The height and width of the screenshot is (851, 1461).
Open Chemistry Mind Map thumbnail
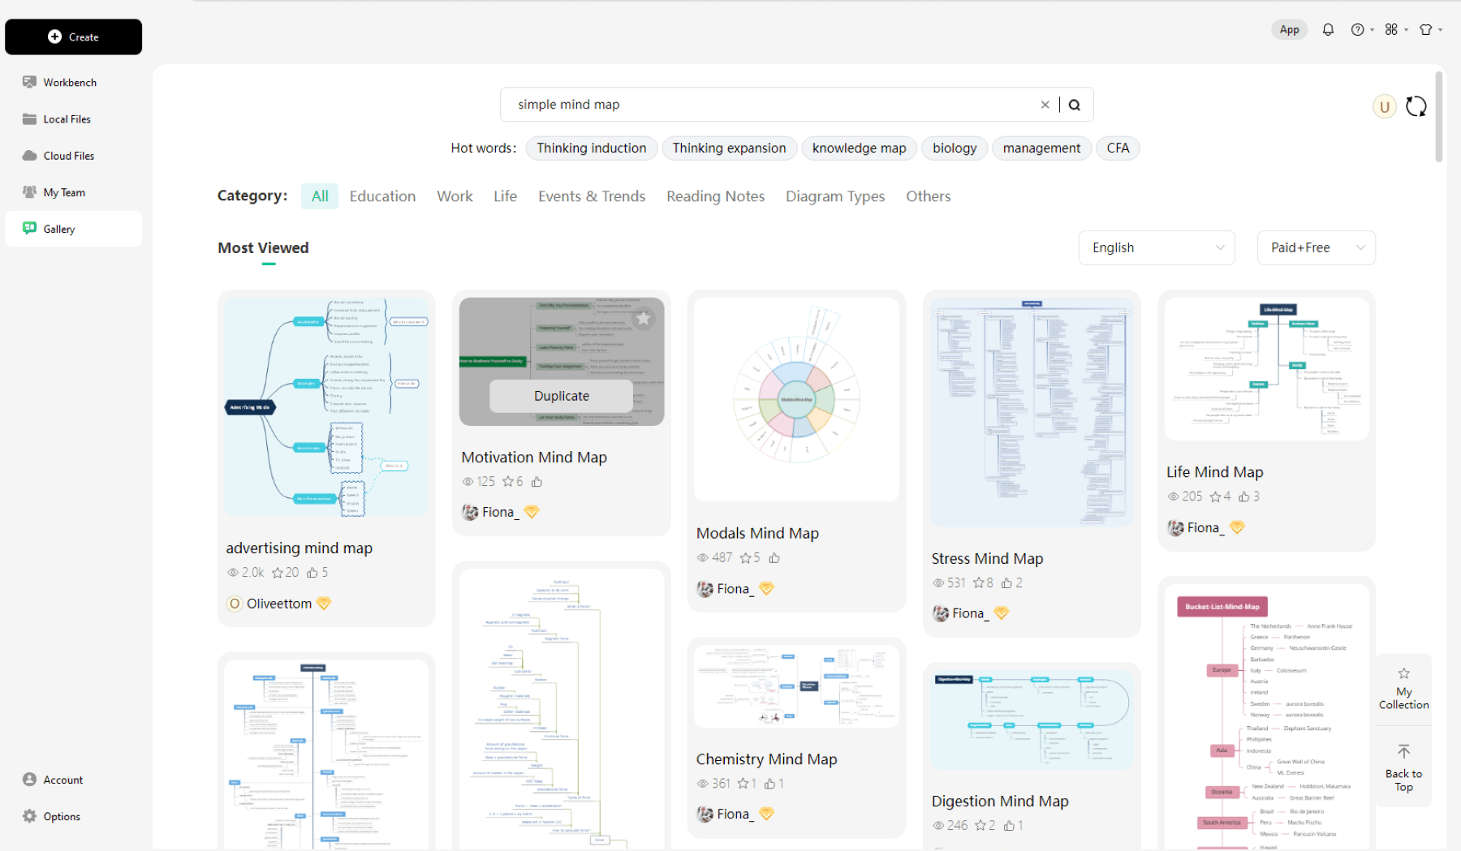(x=796, y=686)
